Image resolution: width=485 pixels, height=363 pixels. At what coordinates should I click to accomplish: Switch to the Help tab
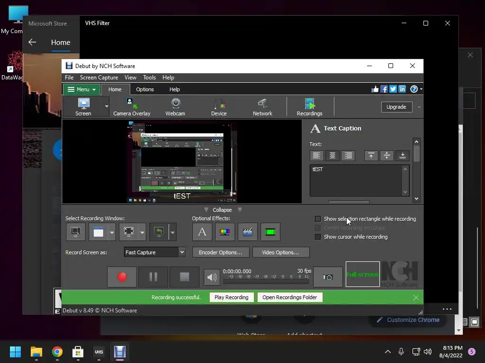click(x=174, y=89)
